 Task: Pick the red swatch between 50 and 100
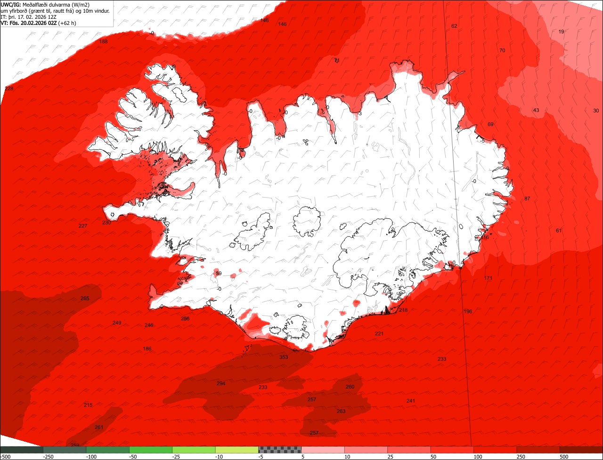pos(452,450)
